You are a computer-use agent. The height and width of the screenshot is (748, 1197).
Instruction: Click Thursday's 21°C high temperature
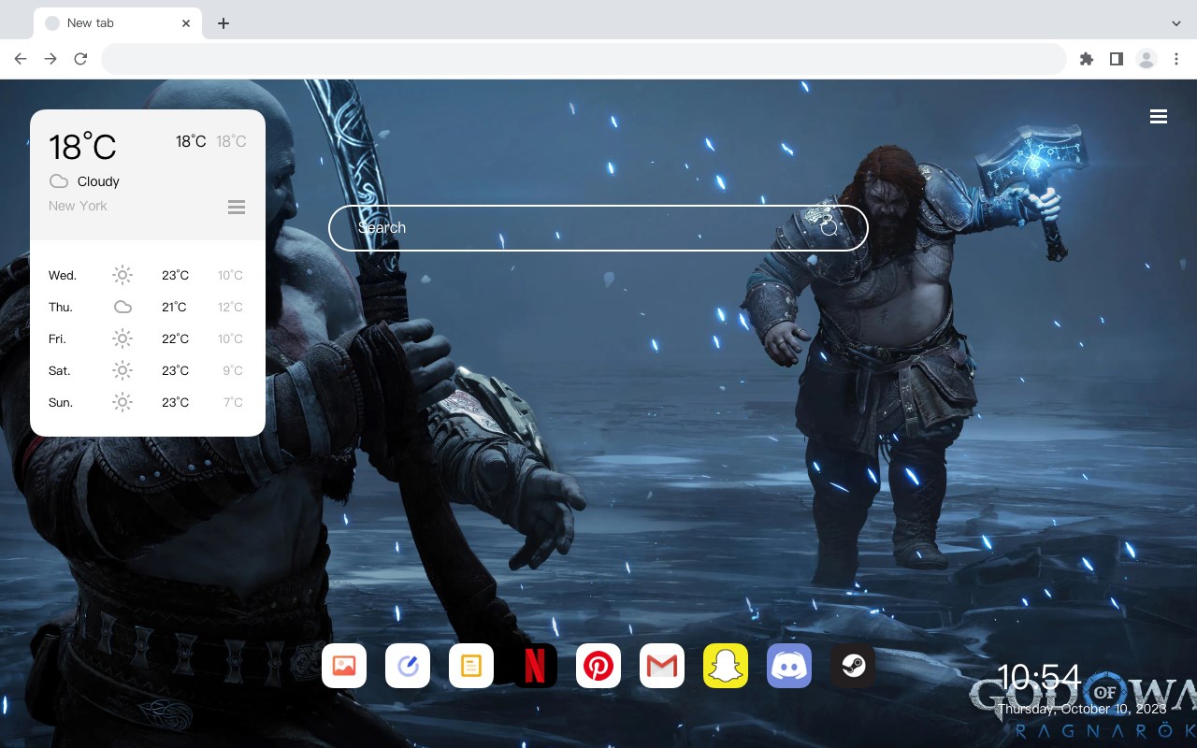point(174,307)
